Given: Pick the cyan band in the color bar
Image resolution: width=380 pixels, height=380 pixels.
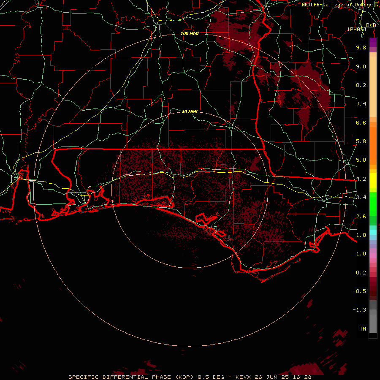Looking at the screenshot, I should coord(373,232).
